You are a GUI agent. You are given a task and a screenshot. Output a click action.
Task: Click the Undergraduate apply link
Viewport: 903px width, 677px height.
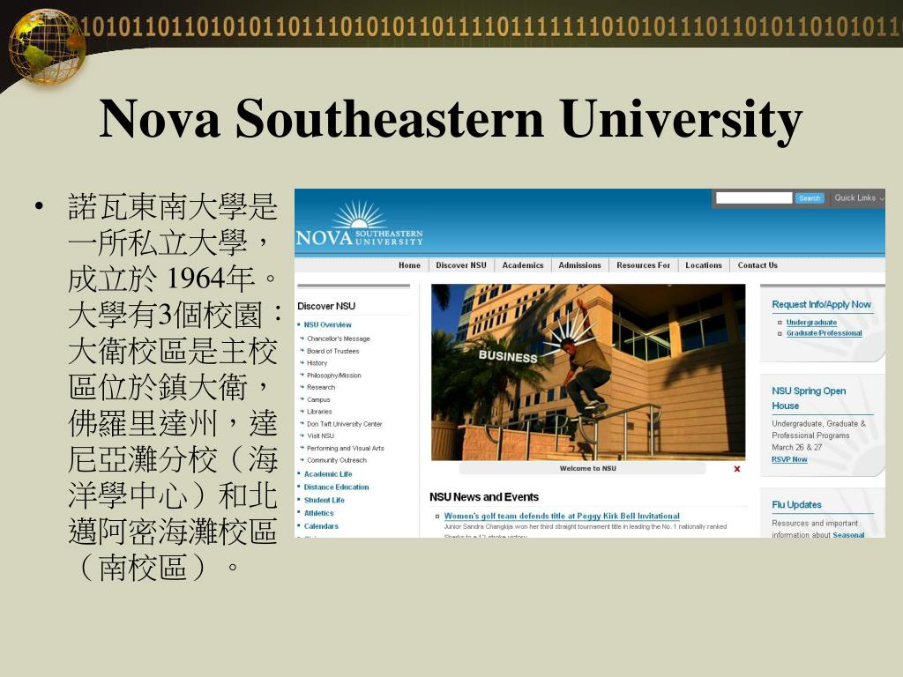[811, 323]
